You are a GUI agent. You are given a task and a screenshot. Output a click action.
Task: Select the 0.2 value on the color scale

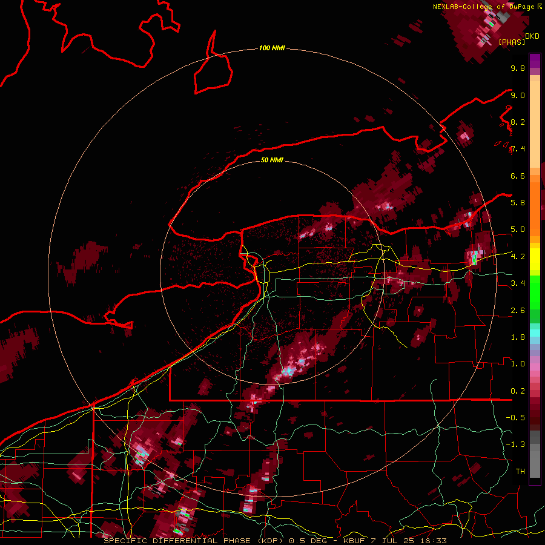pos(518,391)
